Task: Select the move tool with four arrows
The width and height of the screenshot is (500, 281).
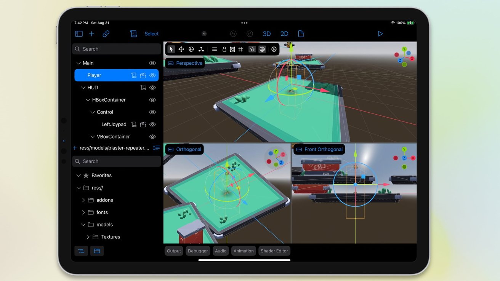Action: tap(181, 49)
